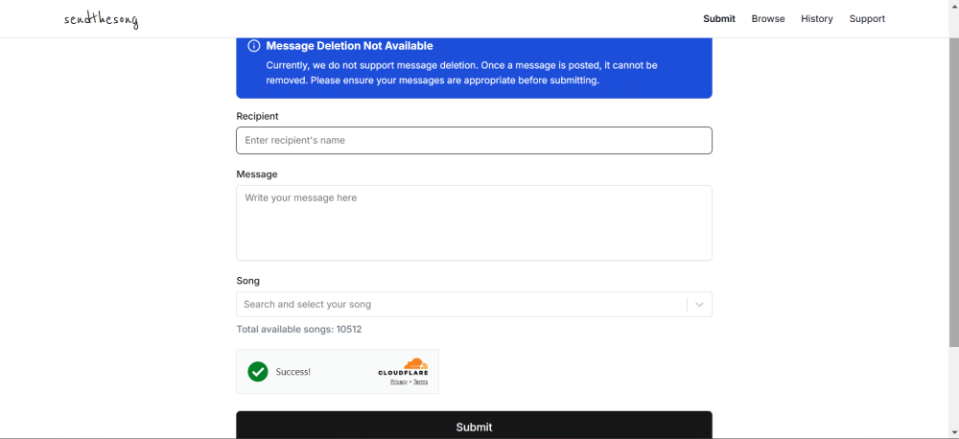The width and height of the screenshot is (959, 439).
Task: Go to the Browse page
Action: coord(767,19)
